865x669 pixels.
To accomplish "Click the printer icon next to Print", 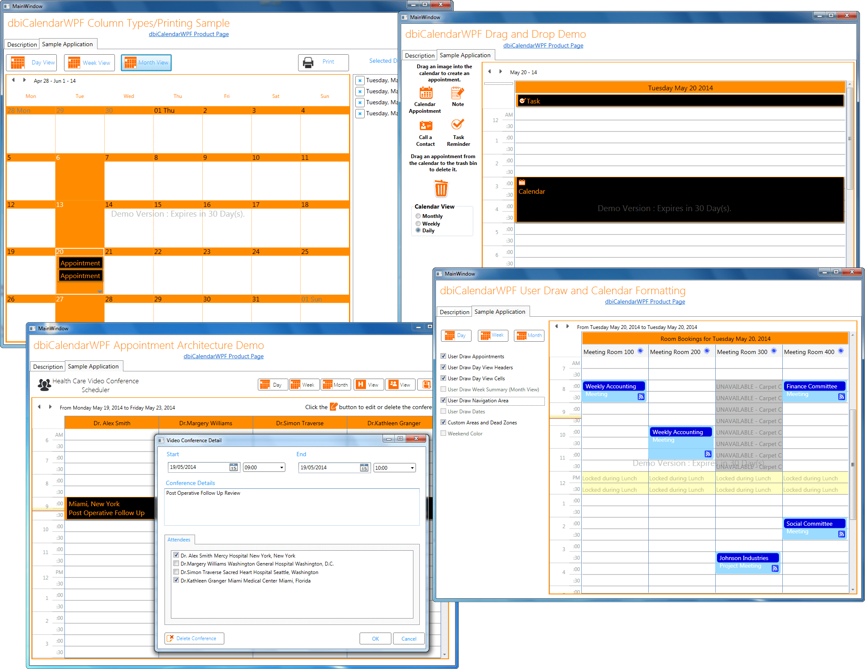I will coord(308,62).
